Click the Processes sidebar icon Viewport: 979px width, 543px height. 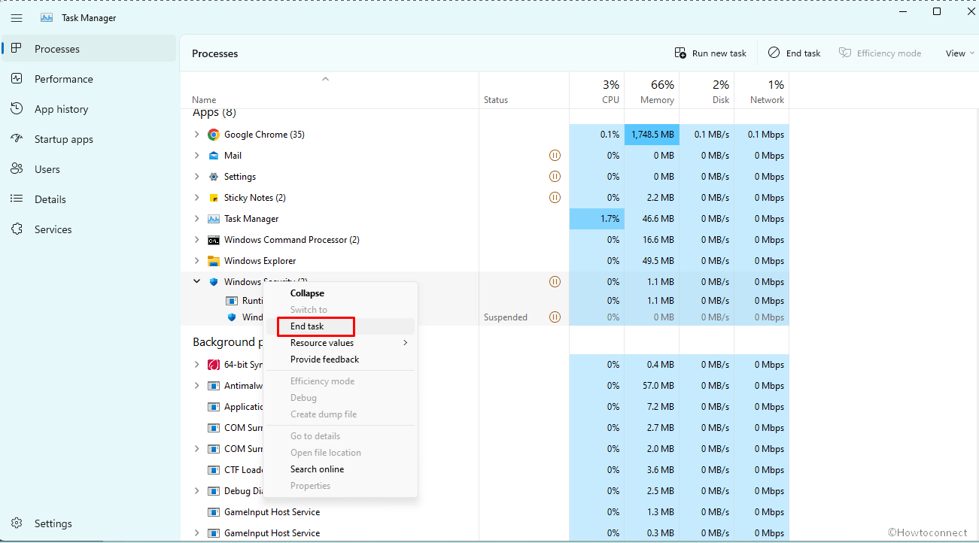[17, 49]
